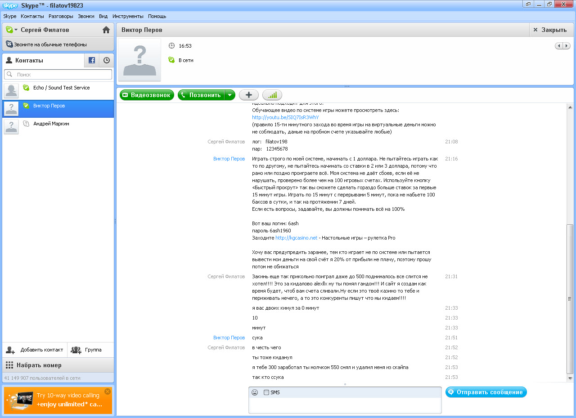Open the Звонки menu
This screenshot has height=418, width=576.
[x=86, y=16]
